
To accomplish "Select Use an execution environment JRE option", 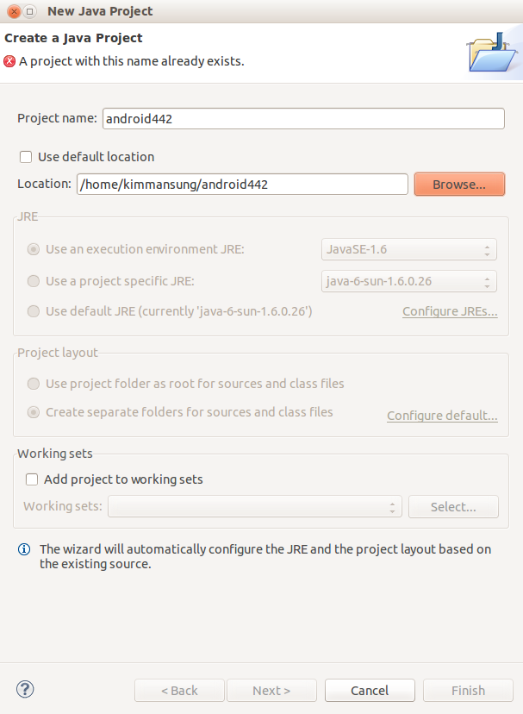I will [x=34, y=249].
